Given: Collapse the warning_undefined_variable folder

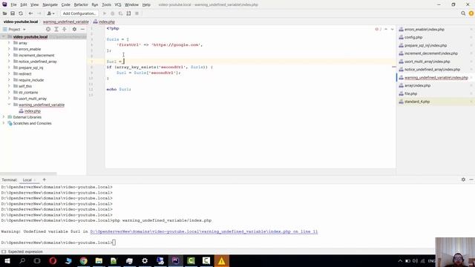Looking at the screenshot, I should (9, 105).
